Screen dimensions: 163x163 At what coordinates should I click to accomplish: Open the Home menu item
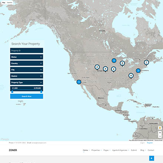click(85, 150)
